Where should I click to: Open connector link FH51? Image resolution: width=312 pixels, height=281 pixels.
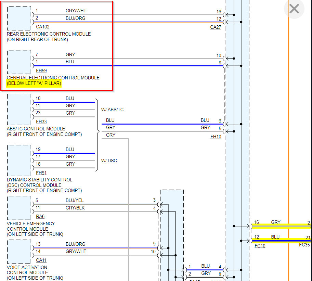click(x=41, y=173)
